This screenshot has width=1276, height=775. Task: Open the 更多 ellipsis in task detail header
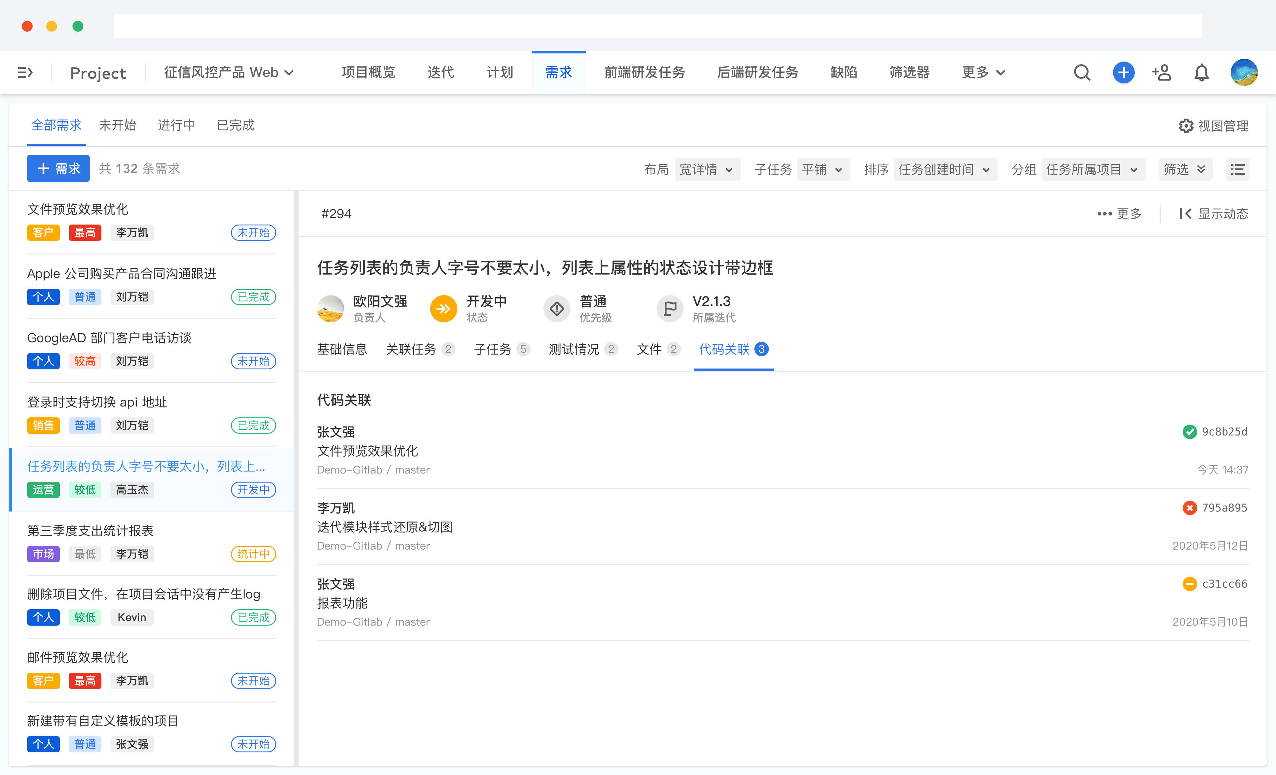click(x=1105, y=213)
